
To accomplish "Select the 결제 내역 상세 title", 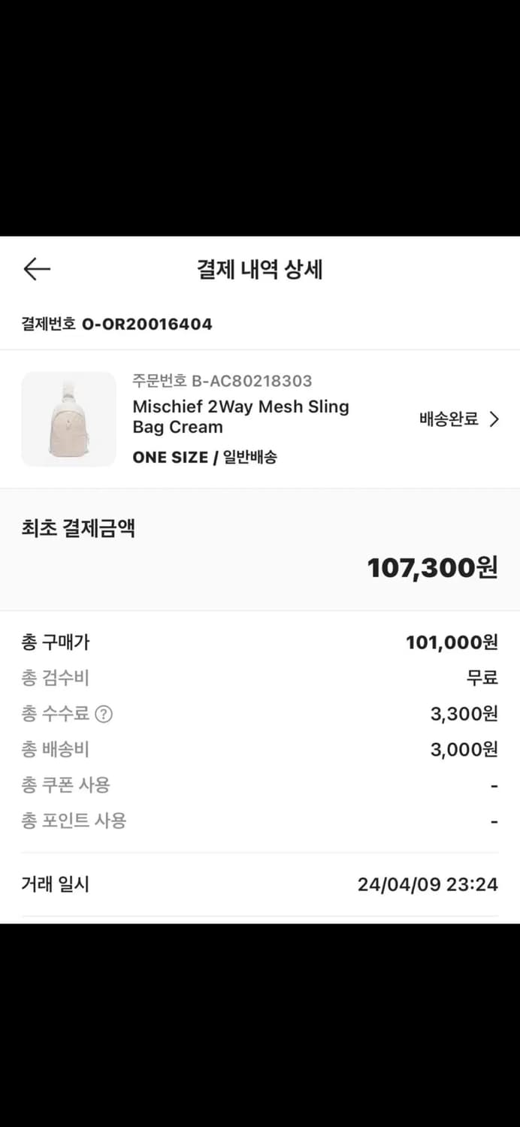I will point(260,270).
